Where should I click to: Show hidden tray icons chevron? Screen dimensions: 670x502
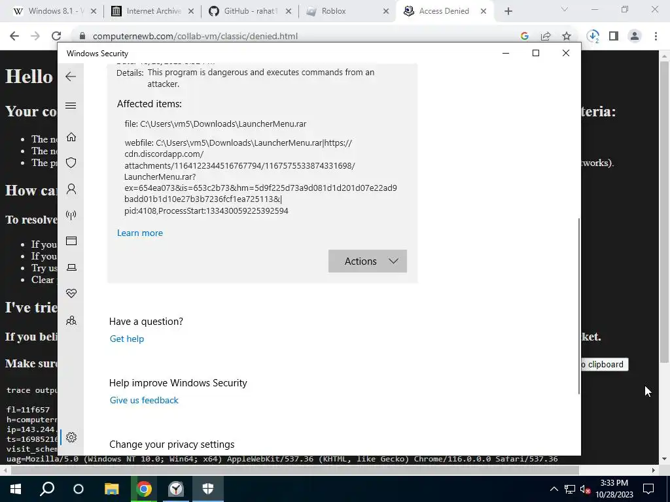click(x=554, y=489)
